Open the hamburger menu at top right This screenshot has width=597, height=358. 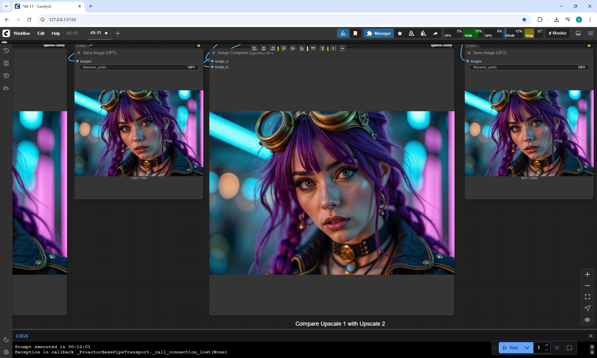tap(591, 33)
